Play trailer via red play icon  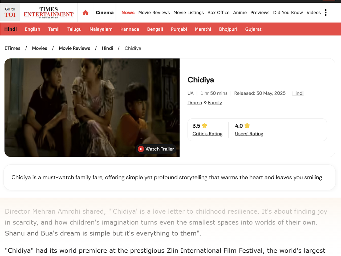click(x=141, y=149)
